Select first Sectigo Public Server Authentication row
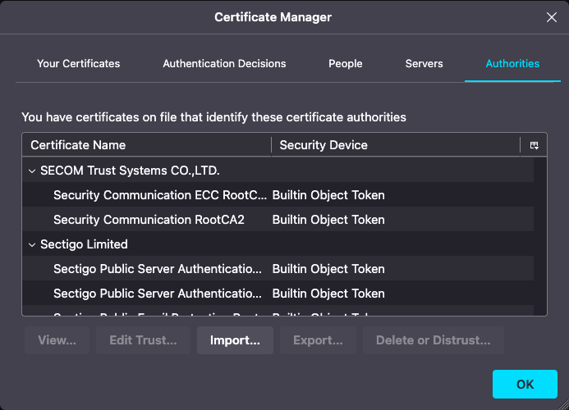The height and width of the screenshot is (410, 569). [x=158, y=269]
